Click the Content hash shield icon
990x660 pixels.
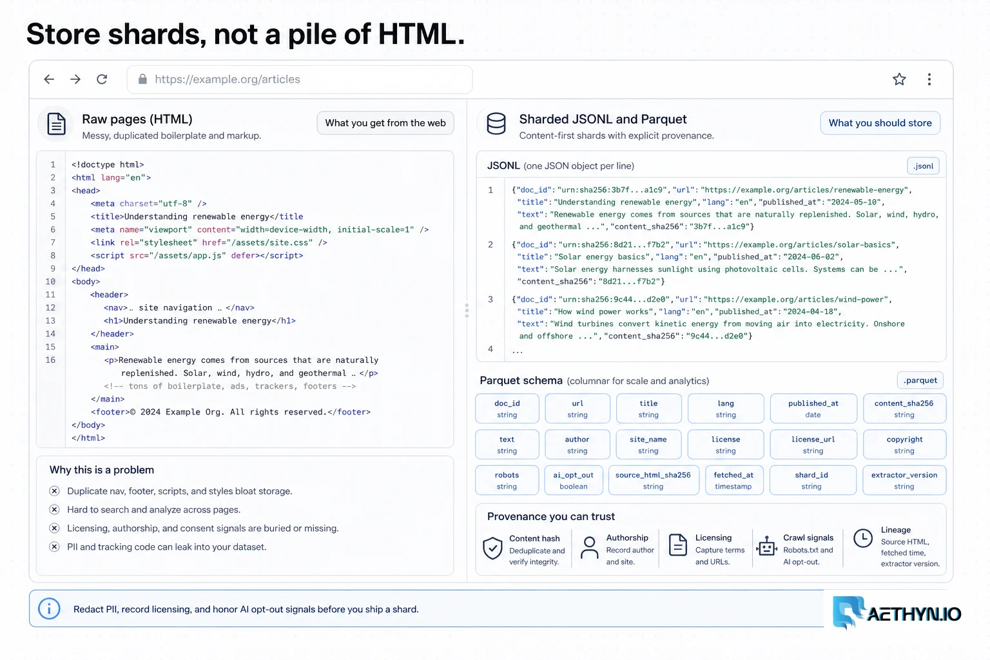492,548
